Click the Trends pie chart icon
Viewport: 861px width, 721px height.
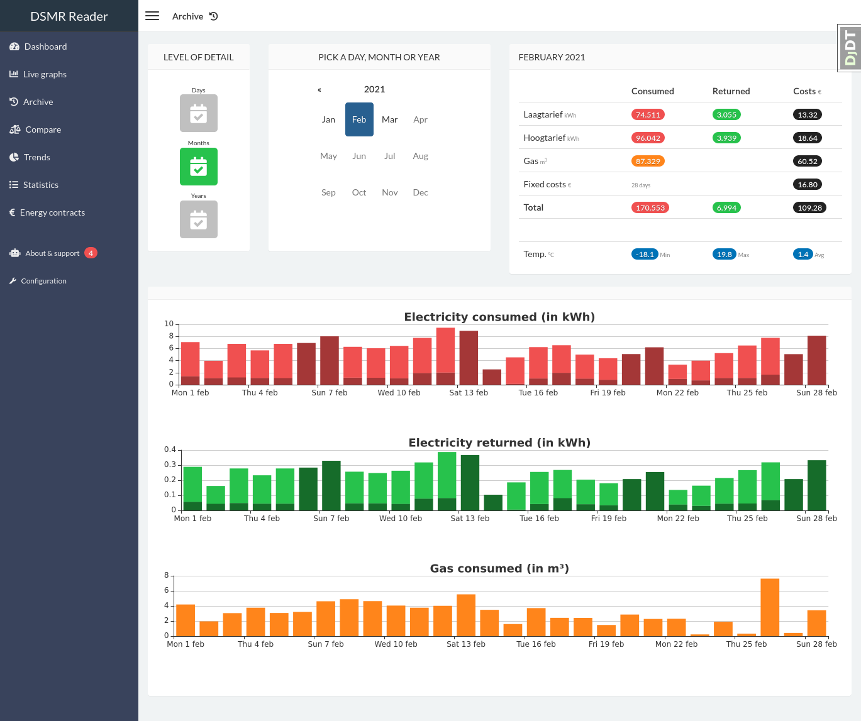click(14, 157)
